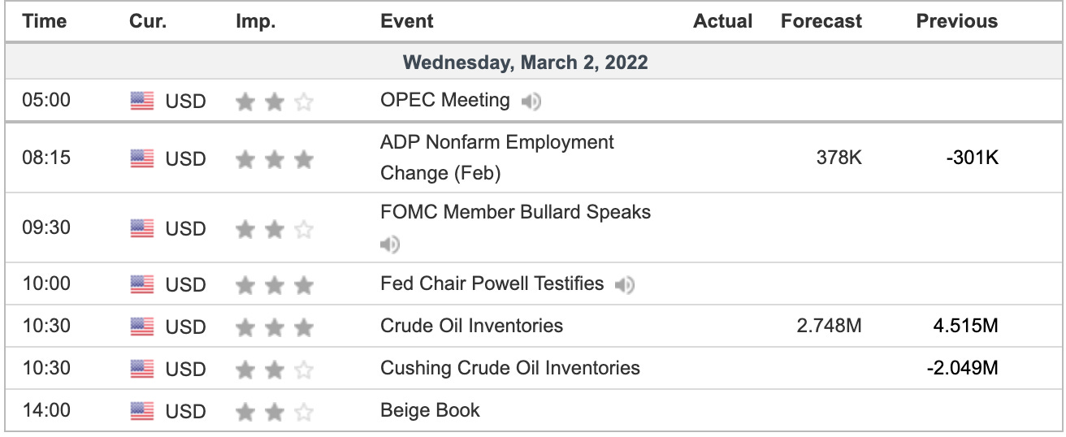1066x437 pixels.
Task: Open the Fed Chair Powell Testifies event
Action: coord(492,283)
